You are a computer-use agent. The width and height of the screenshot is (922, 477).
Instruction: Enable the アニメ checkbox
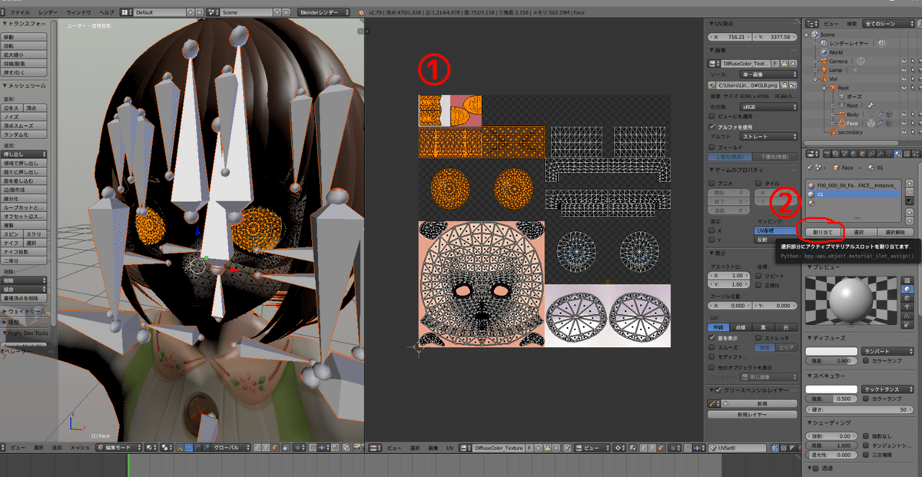click(x=711, y=183)
